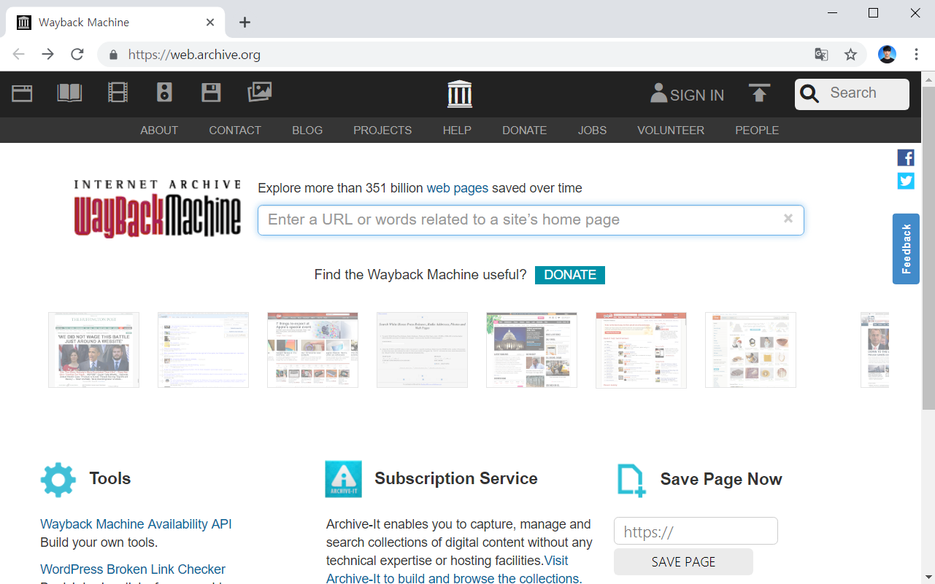
Task: Open the Web section icon
Action: click(x=22, y=93)
